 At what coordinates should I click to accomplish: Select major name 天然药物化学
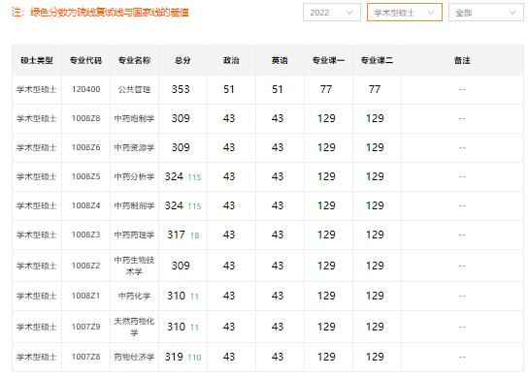pos(134,327)
